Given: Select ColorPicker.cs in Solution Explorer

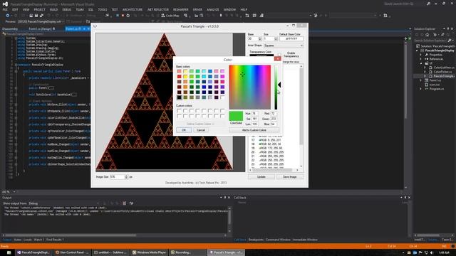Looking at the screenshot, I should pyautogui.click(x=442, y=72).
